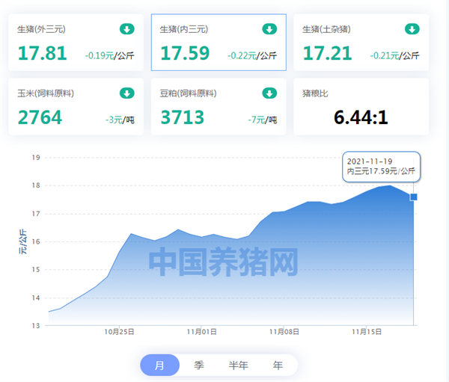The width and height of the screenshot is (449, 382).
Task: Click down-arrow icon on 豆粕(饲料原料) card
Action: [269, 93]
